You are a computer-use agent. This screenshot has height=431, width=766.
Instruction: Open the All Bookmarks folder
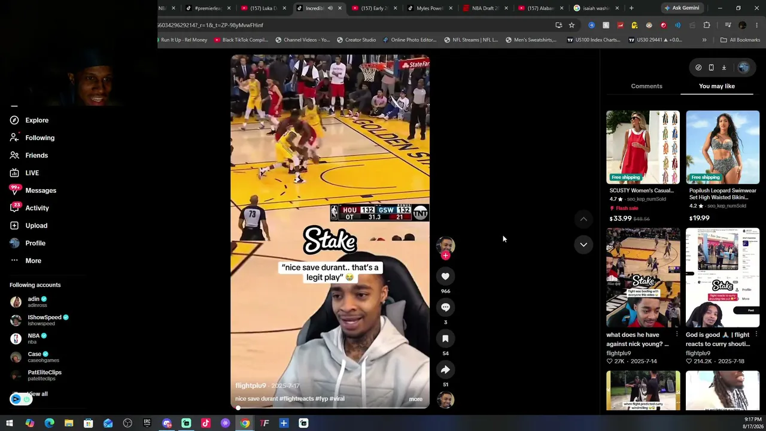tap(740, 40)
